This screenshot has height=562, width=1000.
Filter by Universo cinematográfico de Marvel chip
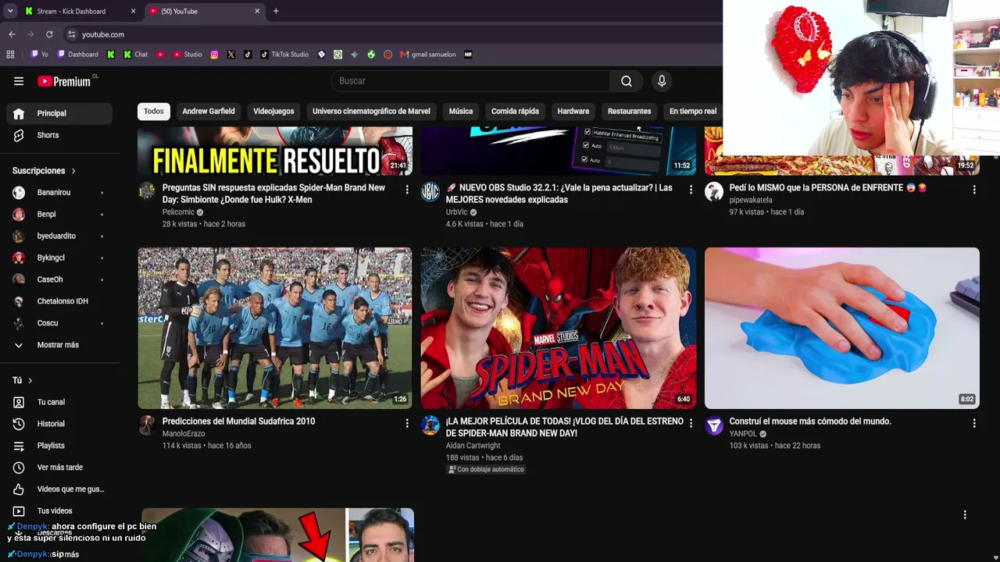[x=371, y=111]
